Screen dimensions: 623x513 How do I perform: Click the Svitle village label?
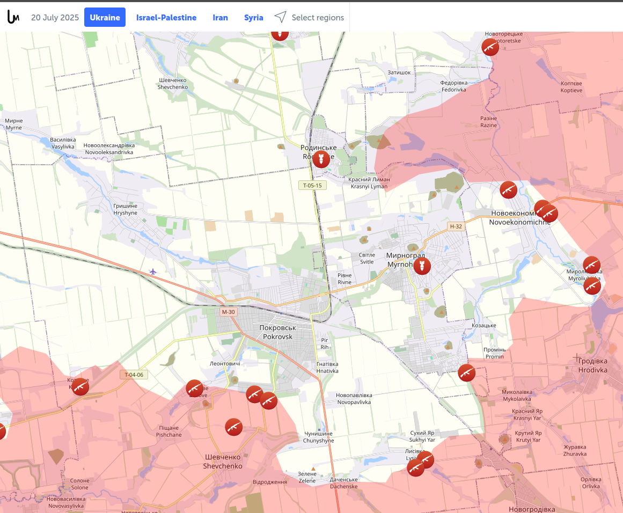(367, 258)
